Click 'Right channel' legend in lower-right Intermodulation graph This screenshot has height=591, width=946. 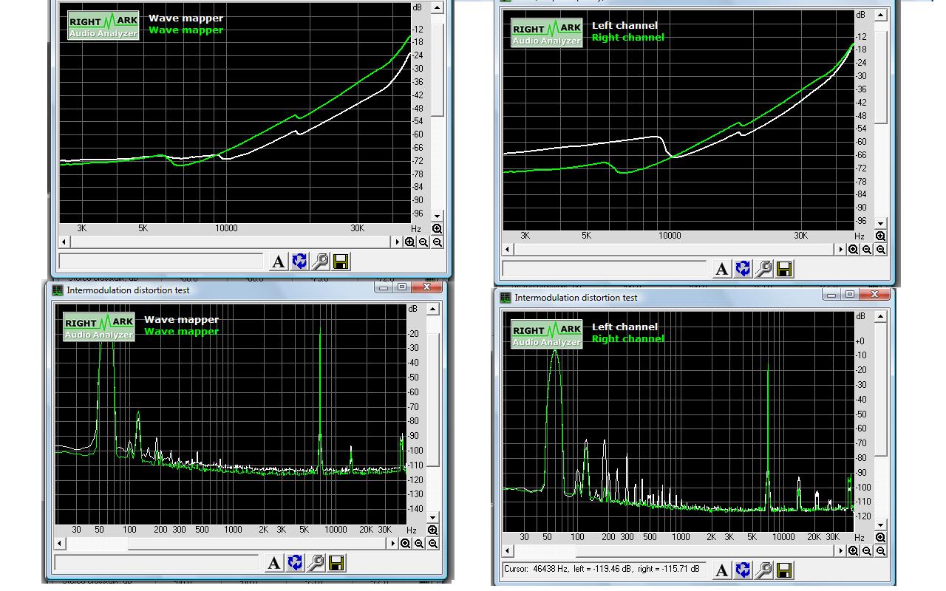(x=628, y=339)
